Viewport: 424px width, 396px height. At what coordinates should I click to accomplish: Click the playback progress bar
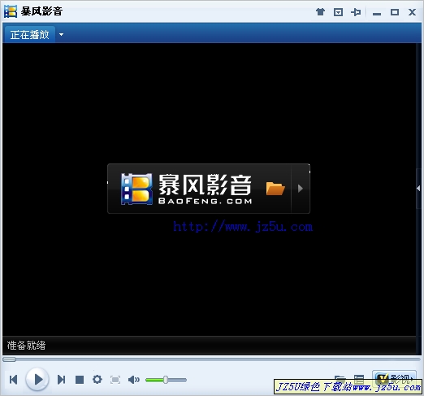pyautogui.click(x=211, y=359)
